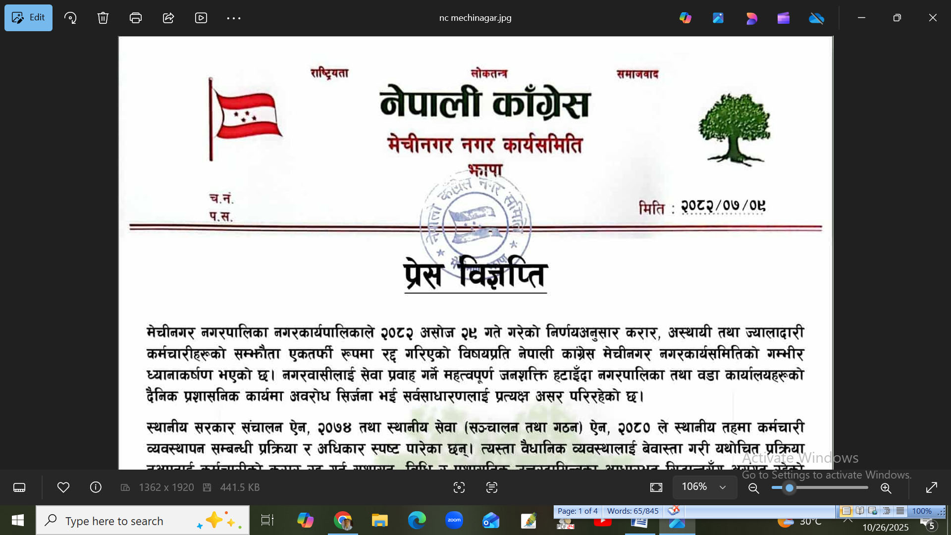Open the Share icon
The image size is (951, 535).
point(168,18)
